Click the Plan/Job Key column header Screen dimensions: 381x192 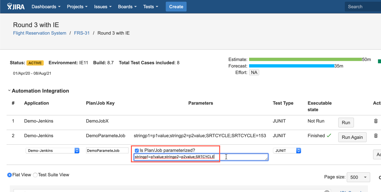(100, 103)
